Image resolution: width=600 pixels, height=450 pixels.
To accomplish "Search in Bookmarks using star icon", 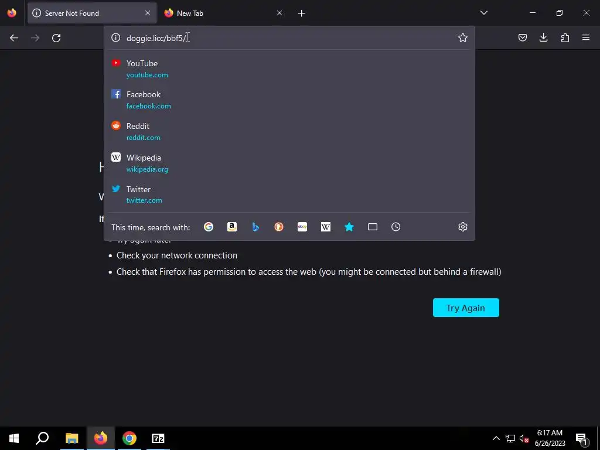I will click(x=349, y=227).
